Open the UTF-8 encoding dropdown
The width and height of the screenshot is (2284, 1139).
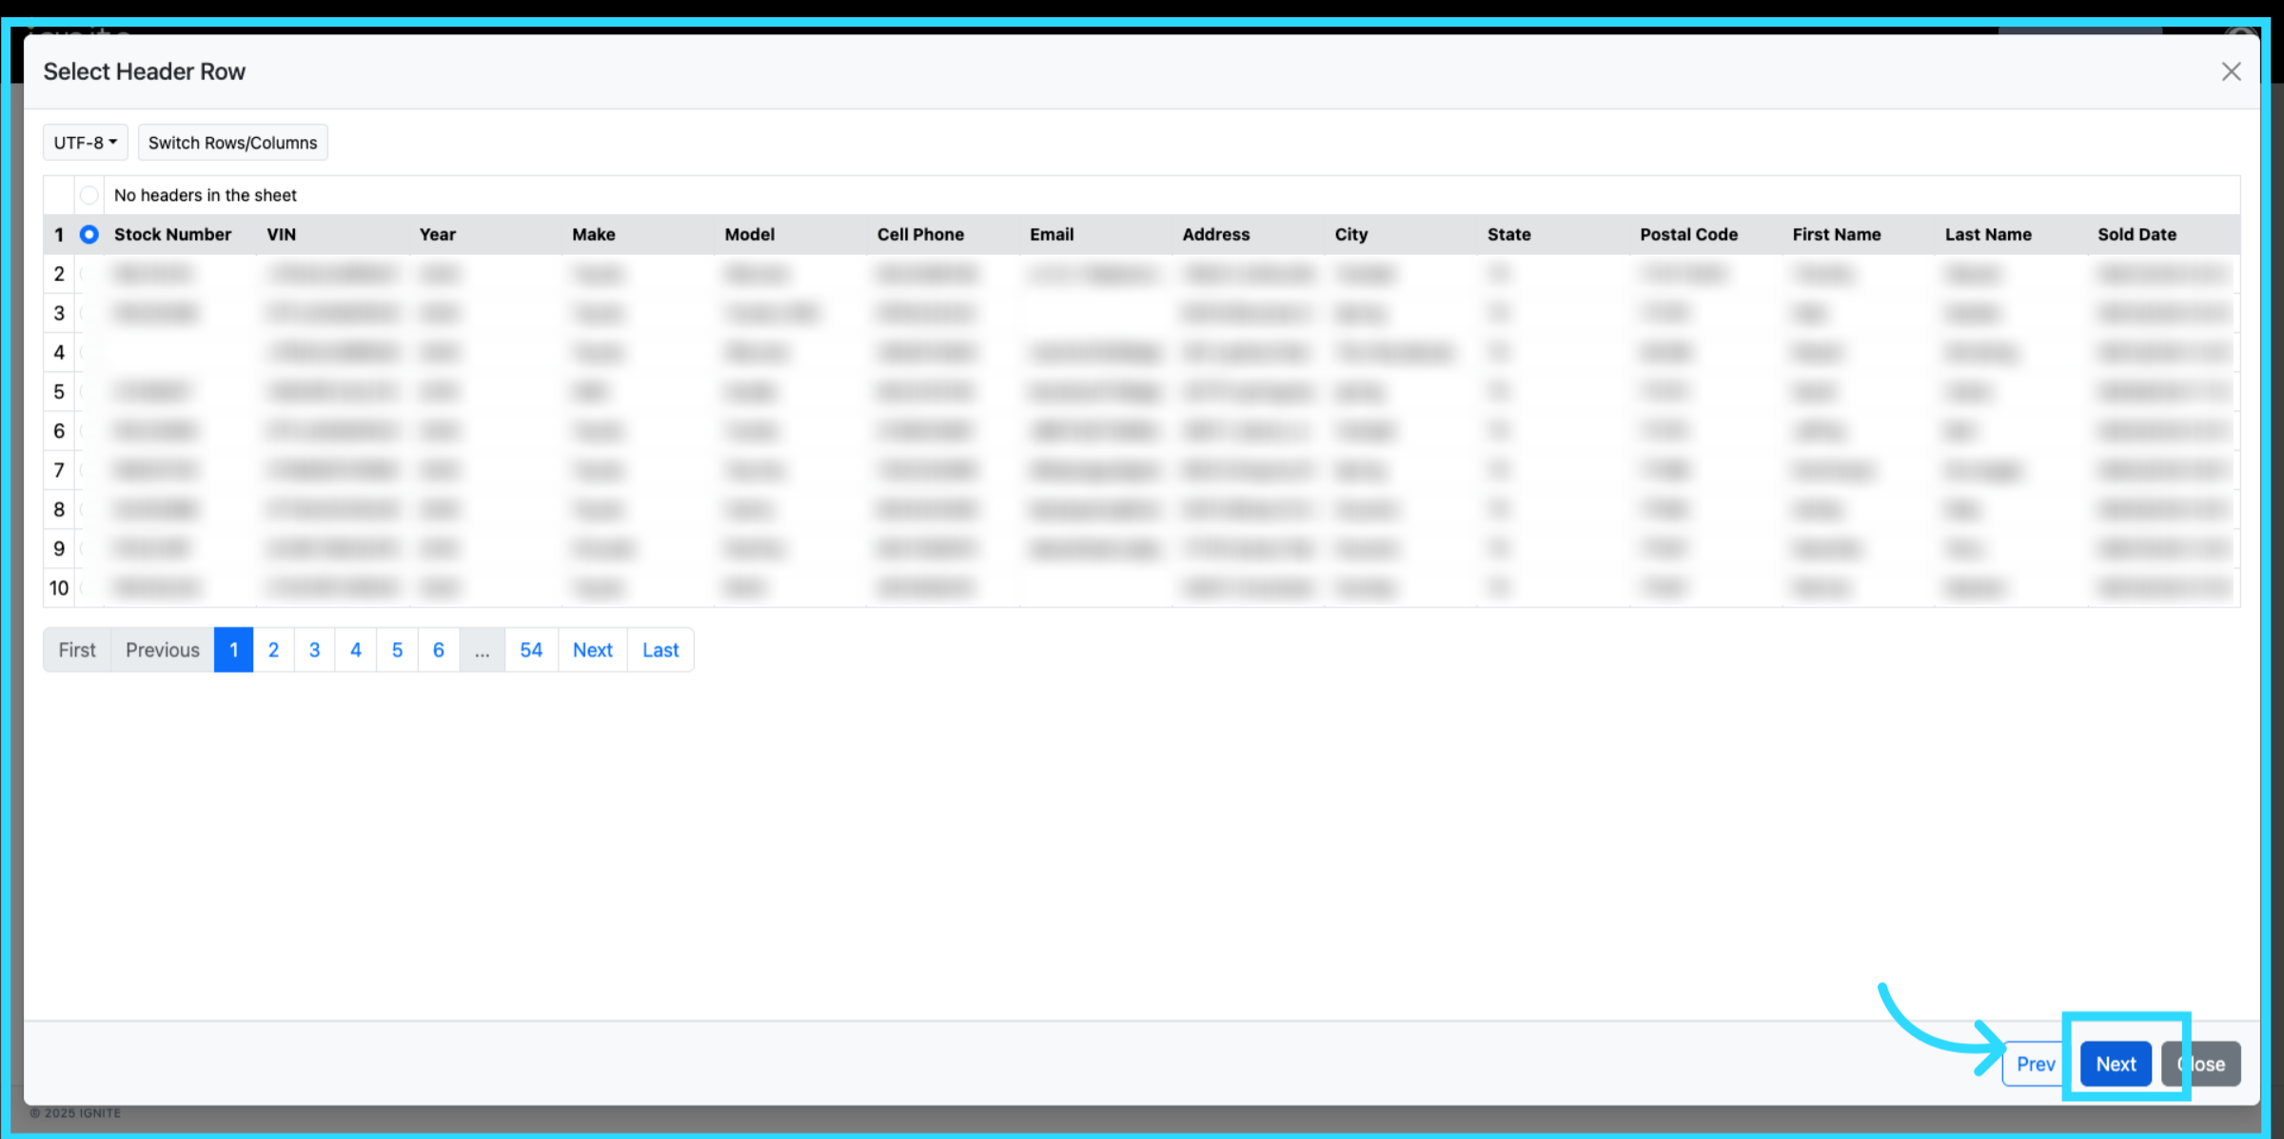pos(85,143)
